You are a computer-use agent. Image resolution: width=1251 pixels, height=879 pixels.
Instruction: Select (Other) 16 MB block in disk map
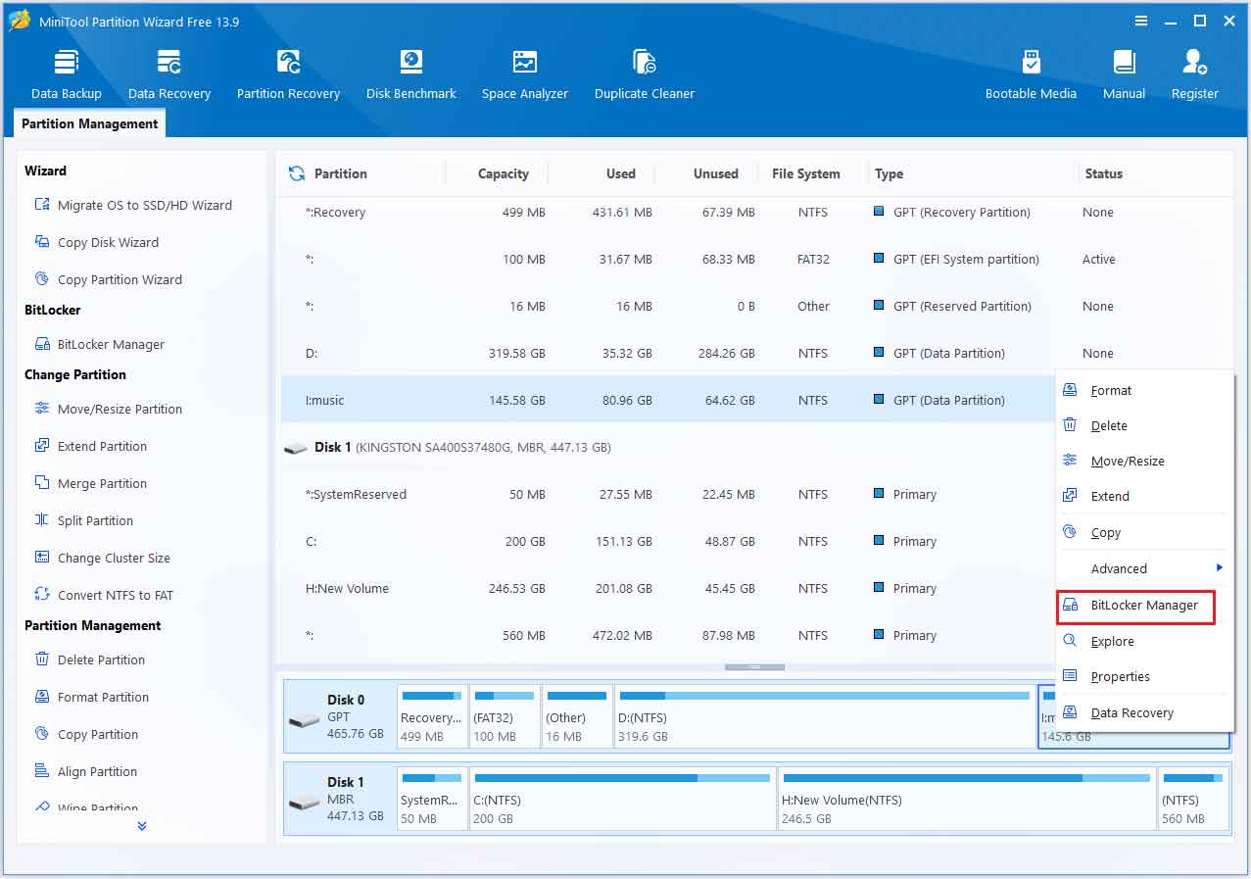[x=577, y=716]
